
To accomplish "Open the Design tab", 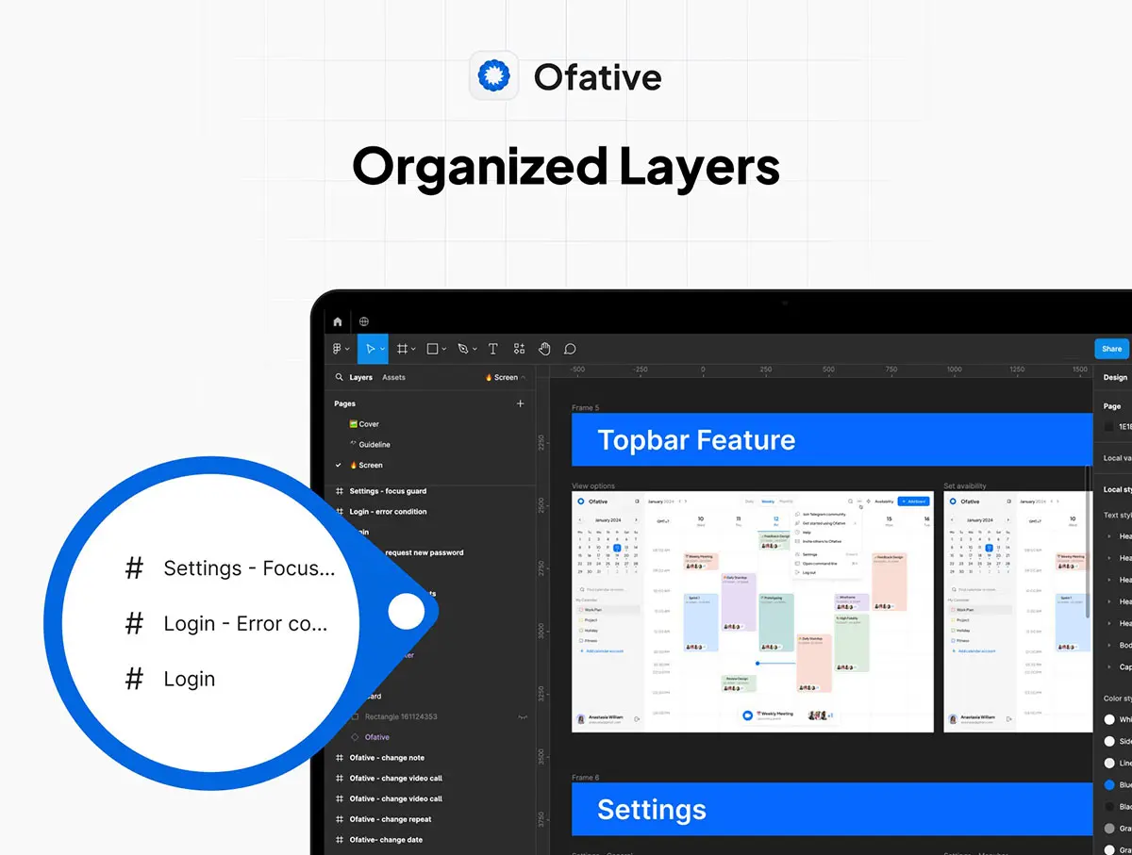I will coord(1115,377).
